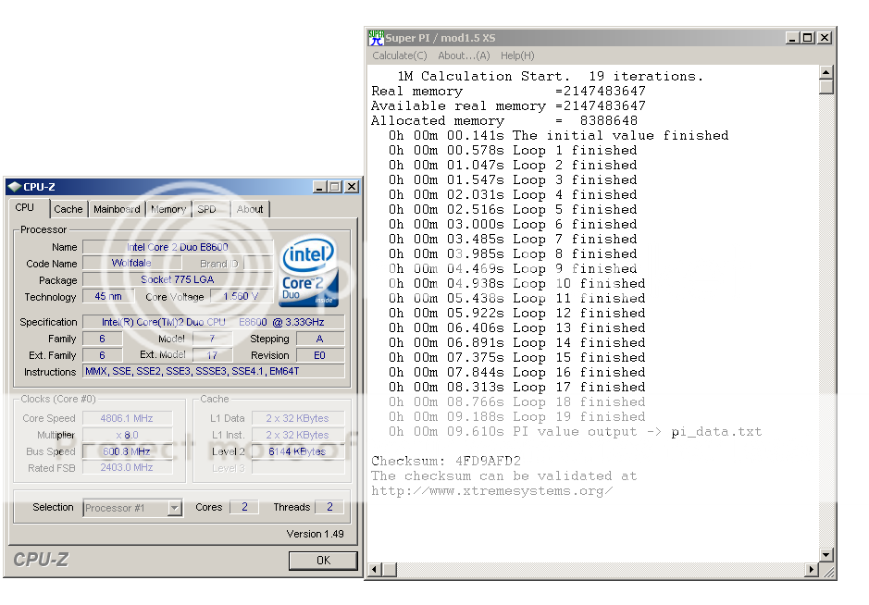This screenshot has width=869, height=605.
Task: Click Super PI's scroll up arrow
Action: point(826,71)
